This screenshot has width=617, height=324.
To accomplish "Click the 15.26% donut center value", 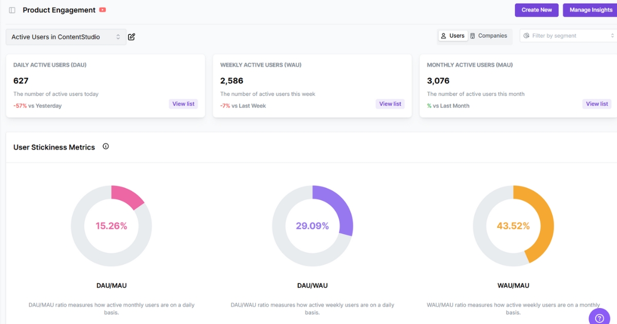I will [x=112, y=226].
